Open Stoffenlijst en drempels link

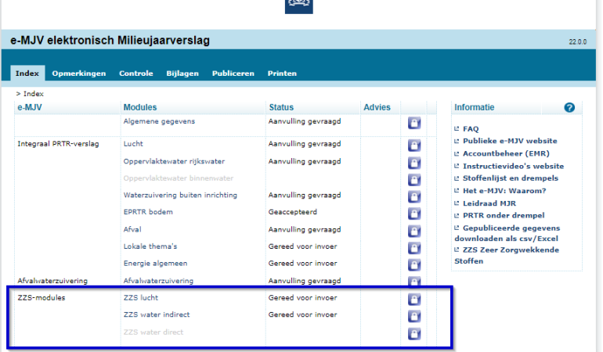[511, 178]
